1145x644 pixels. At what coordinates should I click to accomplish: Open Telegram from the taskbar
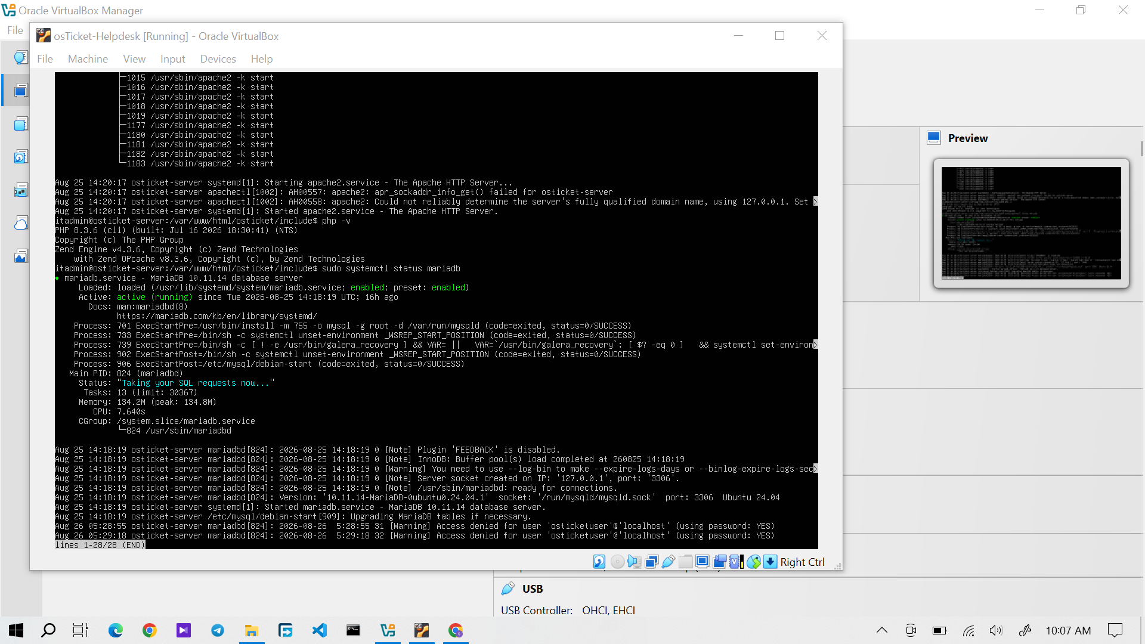[218, 630]
